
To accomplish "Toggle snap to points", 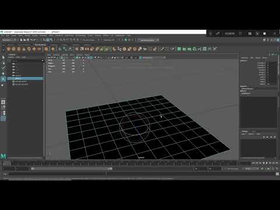I will (x=68, y=40).
